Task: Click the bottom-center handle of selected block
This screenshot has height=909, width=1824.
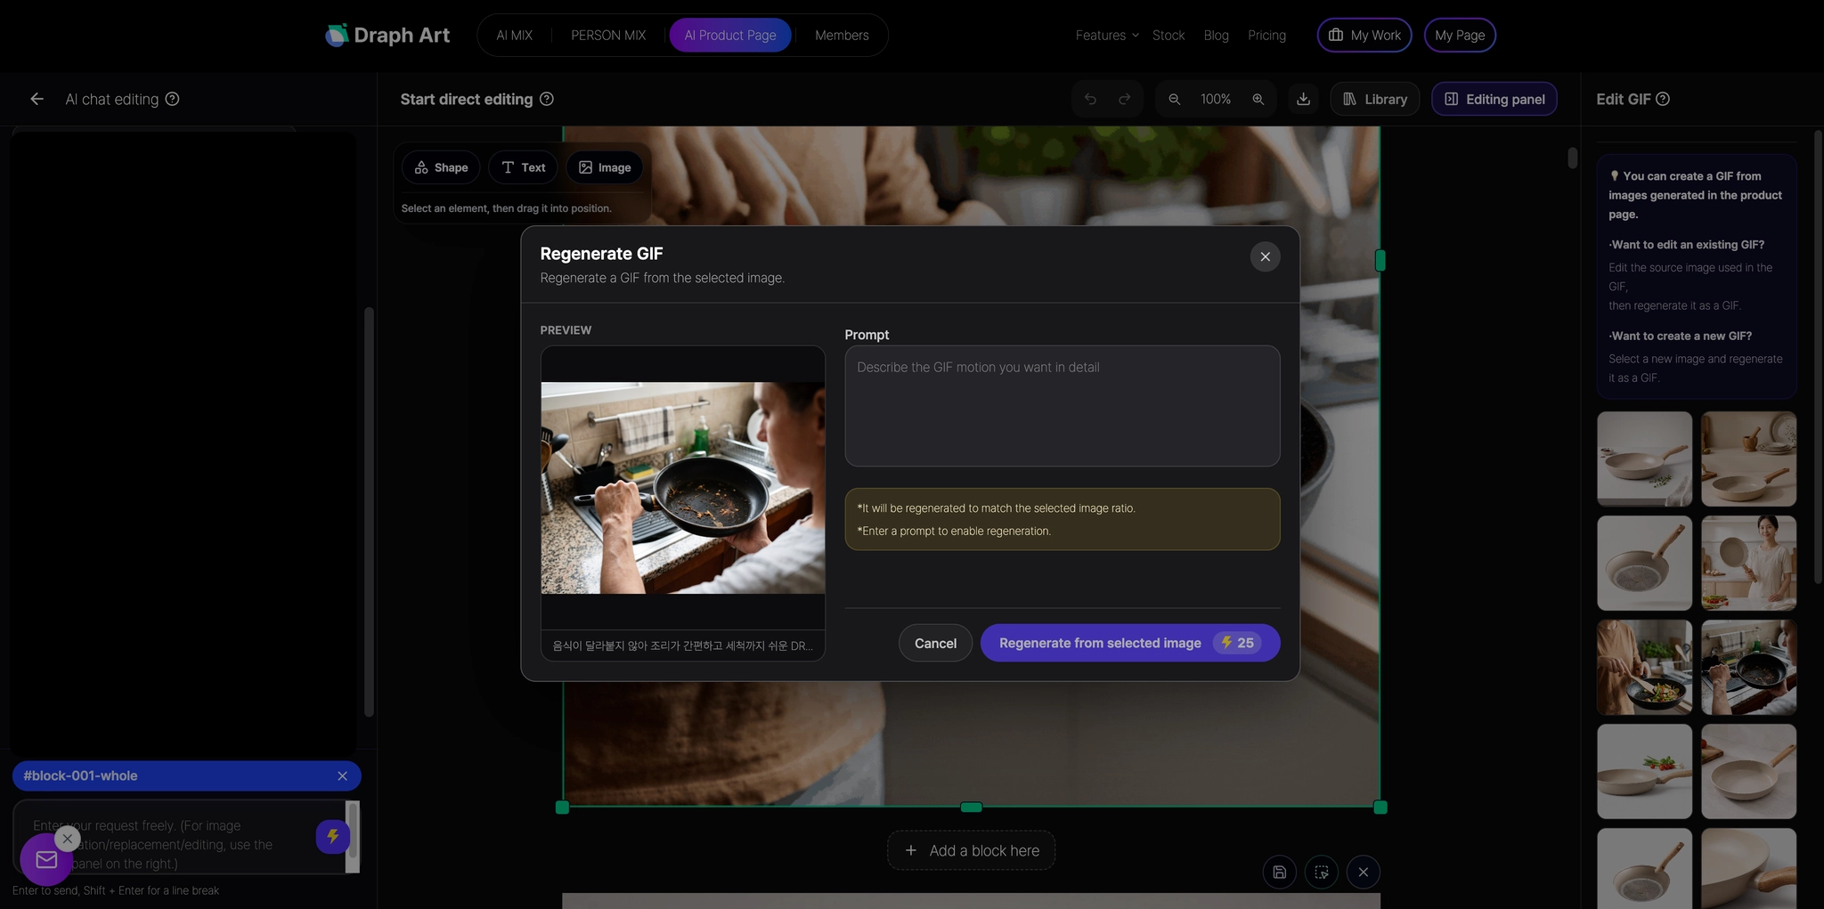Action: tap(972, 807)
